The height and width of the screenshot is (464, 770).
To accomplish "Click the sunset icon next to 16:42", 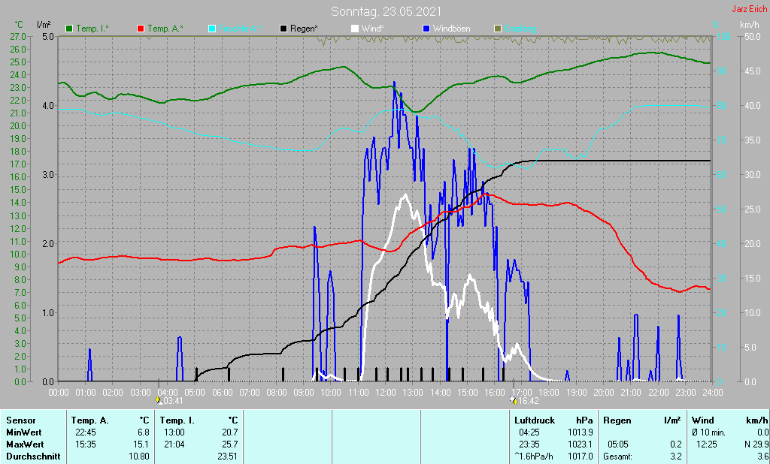I will click(x=514, y=401).
